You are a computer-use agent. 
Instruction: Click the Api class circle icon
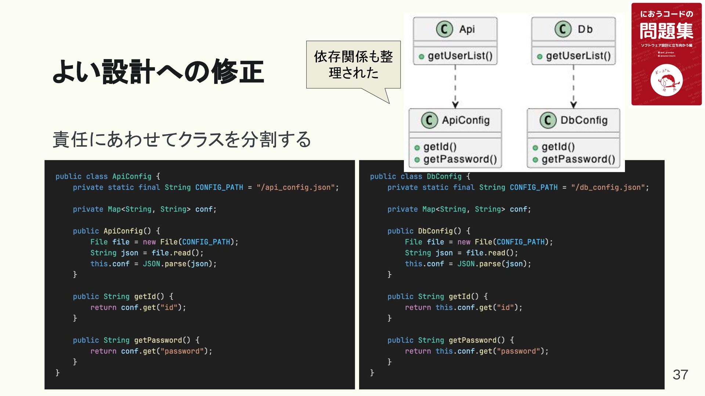click(x=444, y=29)
